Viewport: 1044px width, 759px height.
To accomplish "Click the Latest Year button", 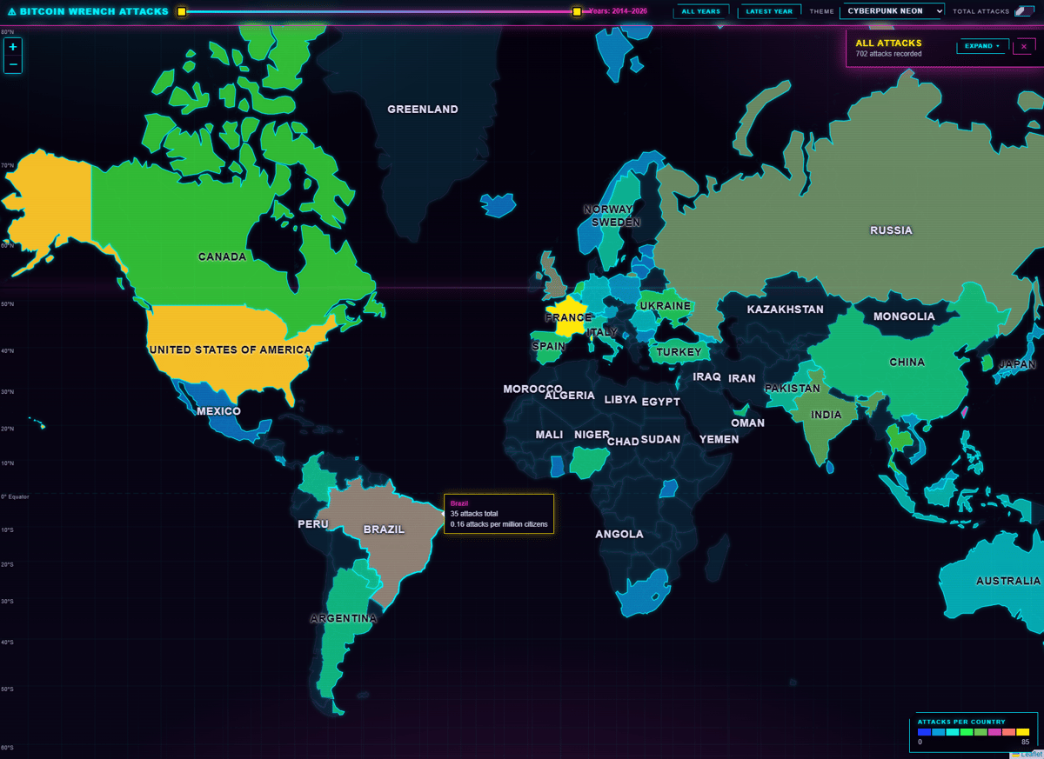I will click(x=769, y=11).
